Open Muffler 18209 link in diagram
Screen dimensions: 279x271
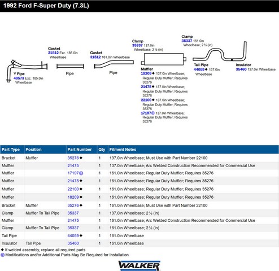[x=146, y=73]
